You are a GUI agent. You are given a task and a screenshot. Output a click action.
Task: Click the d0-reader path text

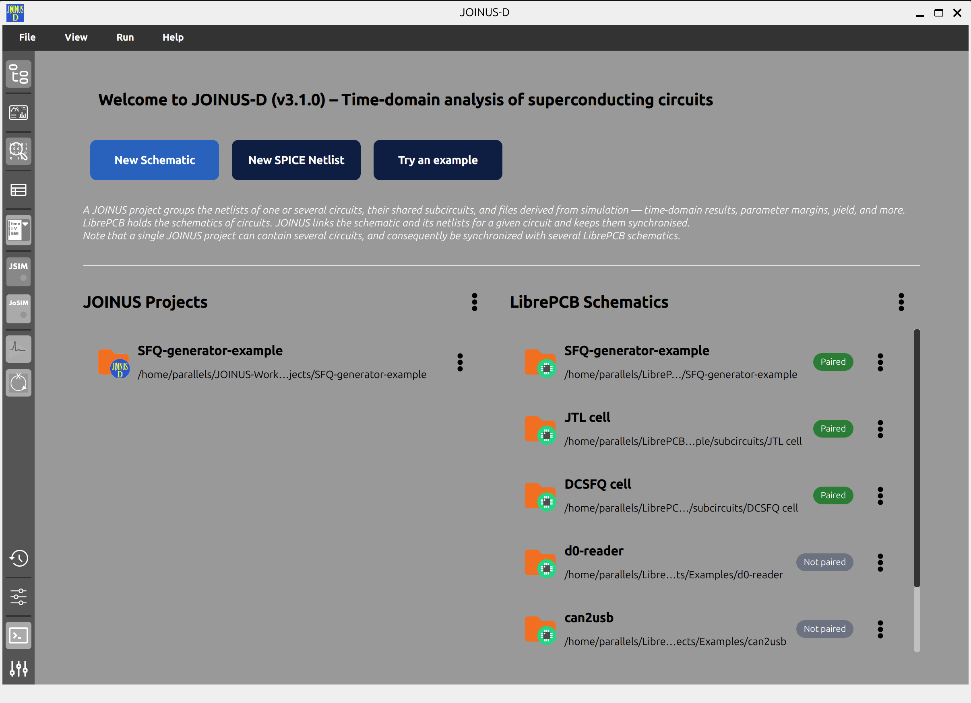pos(674,575)
